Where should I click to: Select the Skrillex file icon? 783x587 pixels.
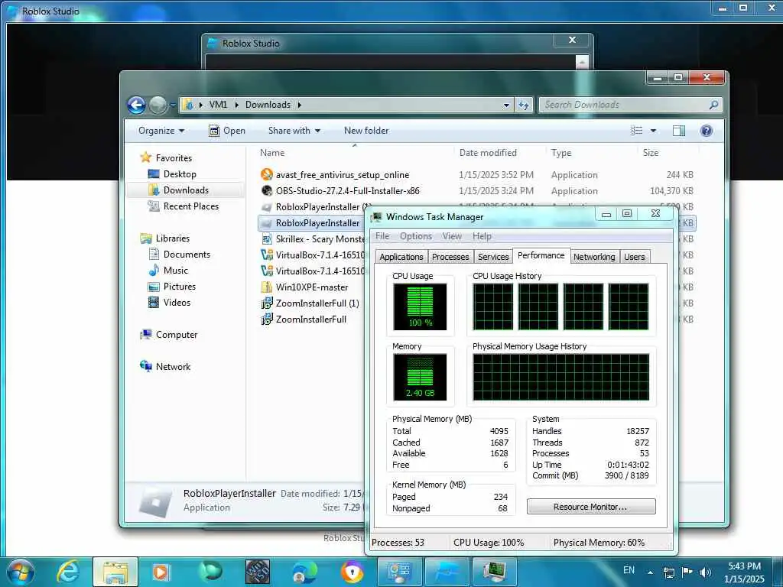click(x=267, y=239)
